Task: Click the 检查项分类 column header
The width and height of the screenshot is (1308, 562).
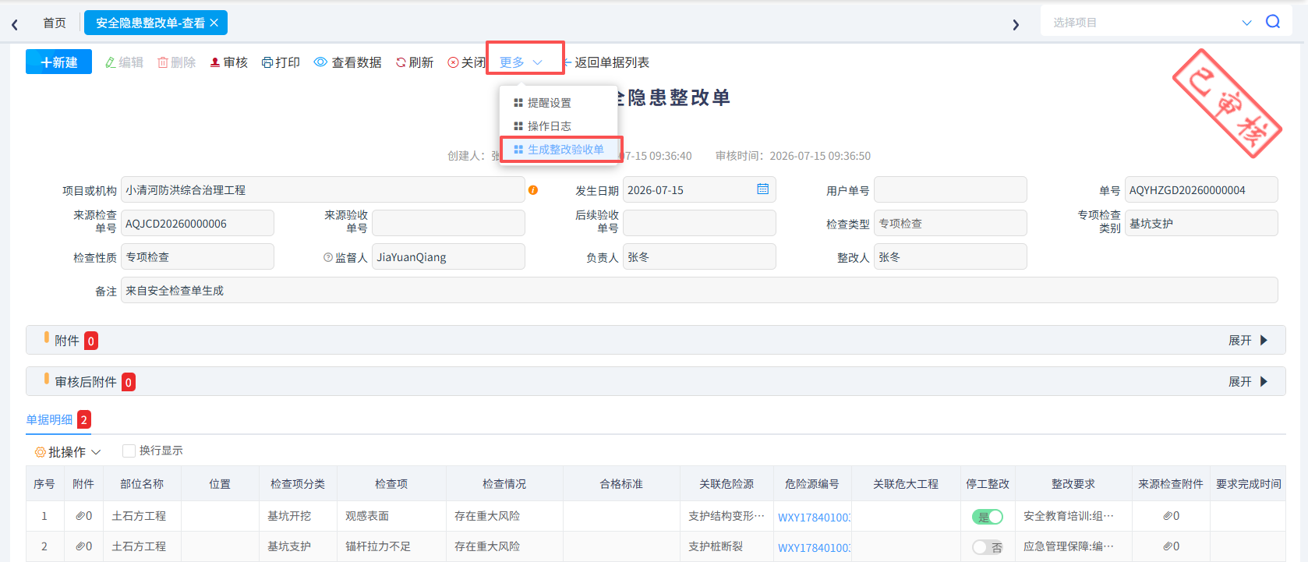Action: [x=298, y=484]
